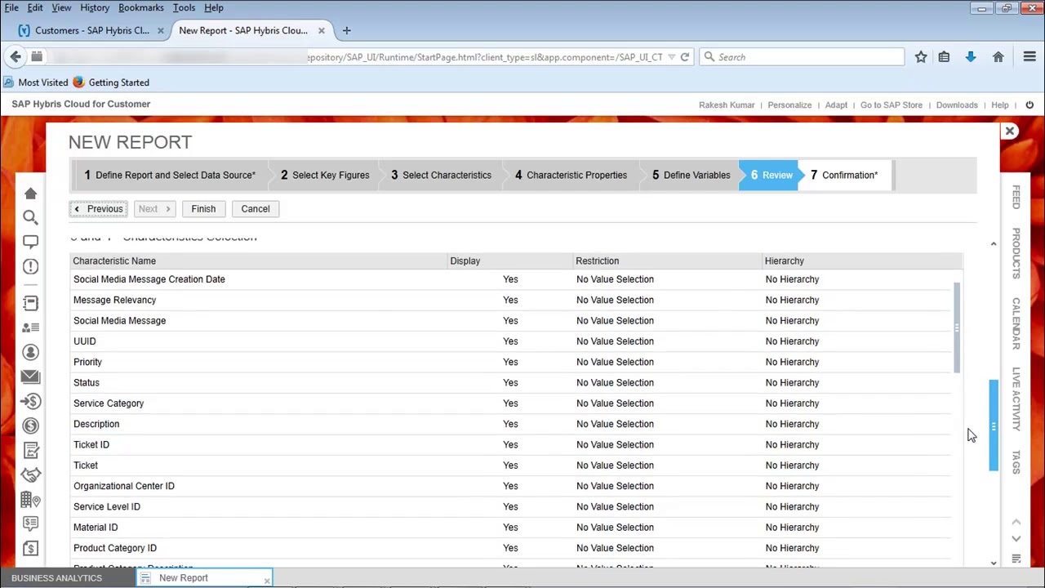Screen dimensions: 1045x588
Task: Open the Tools menu
Action: pyautogui.click(x=184, y=7)
